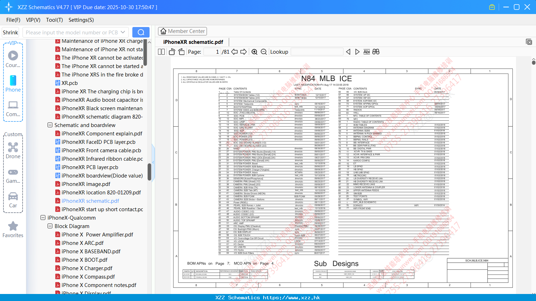Screen dimensions: 536x301
Task: Go to next page arrow
Action: coord(244,52)
